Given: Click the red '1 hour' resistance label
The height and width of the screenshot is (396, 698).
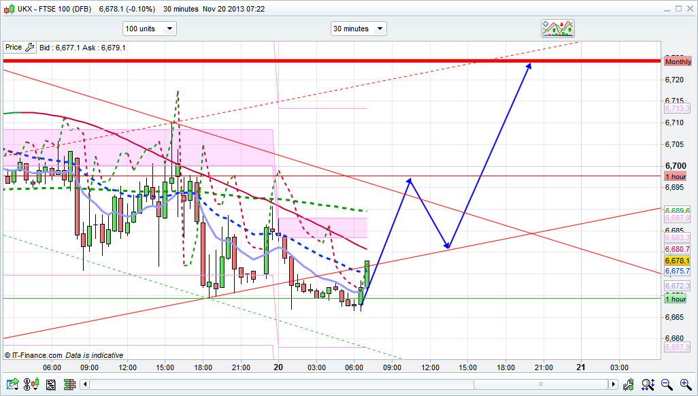Looking at the screenshot, I should pyautogui.click(x=676, y=176).
